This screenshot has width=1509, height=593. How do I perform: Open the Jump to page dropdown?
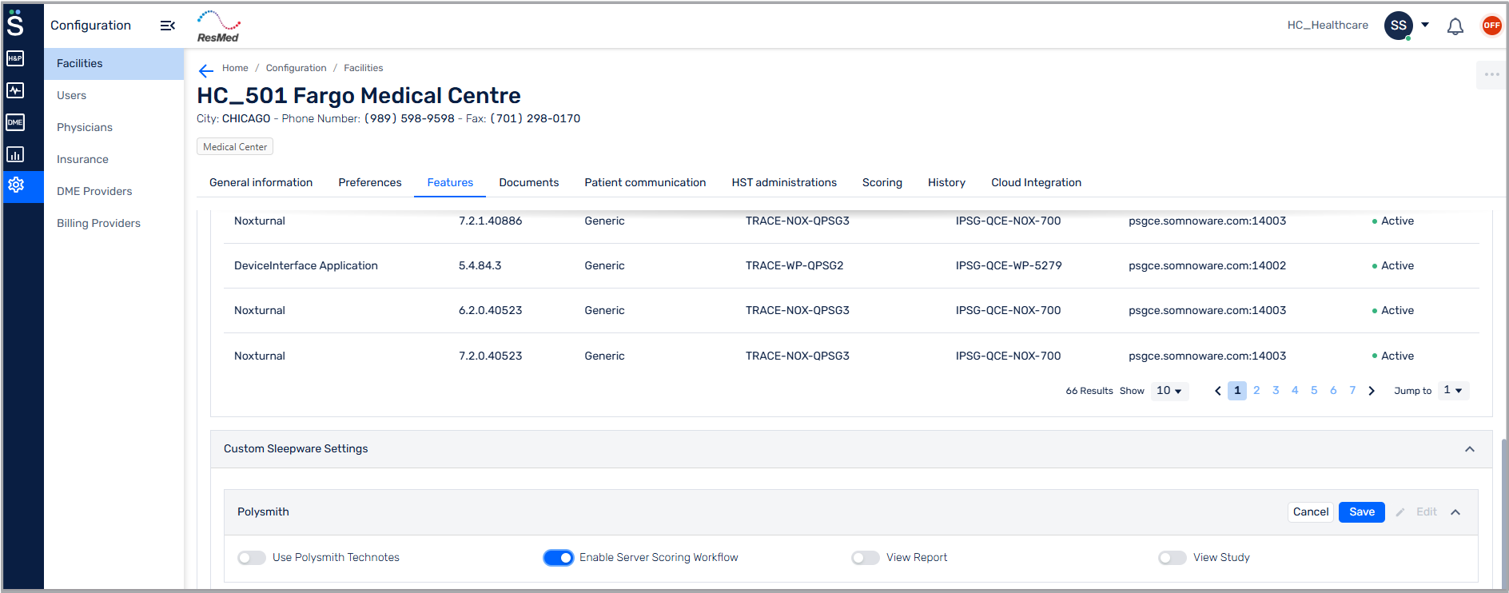(1452, 391)
